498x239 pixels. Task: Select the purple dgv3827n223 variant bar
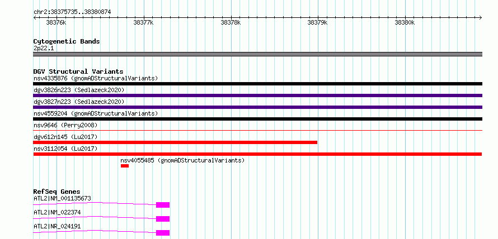pos(257,107)
